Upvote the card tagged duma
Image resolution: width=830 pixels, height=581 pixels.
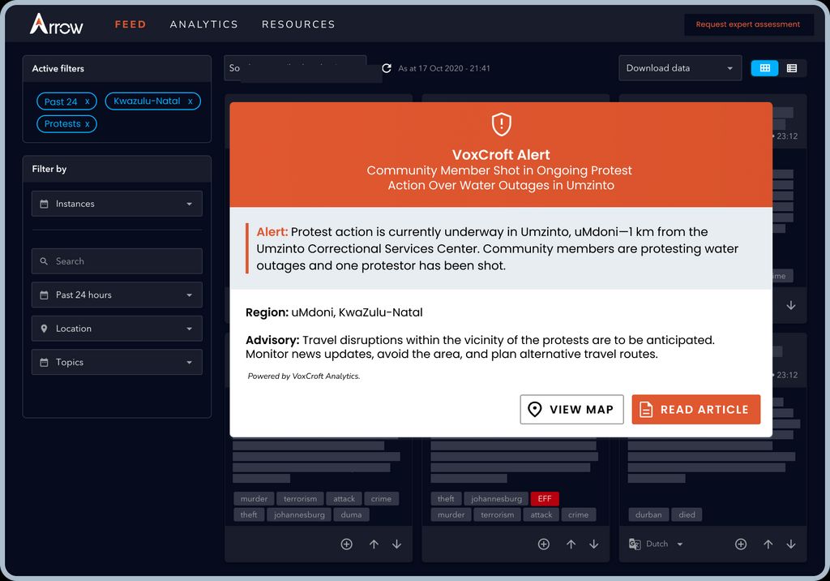pyautogui.click(x=374, y=544)
